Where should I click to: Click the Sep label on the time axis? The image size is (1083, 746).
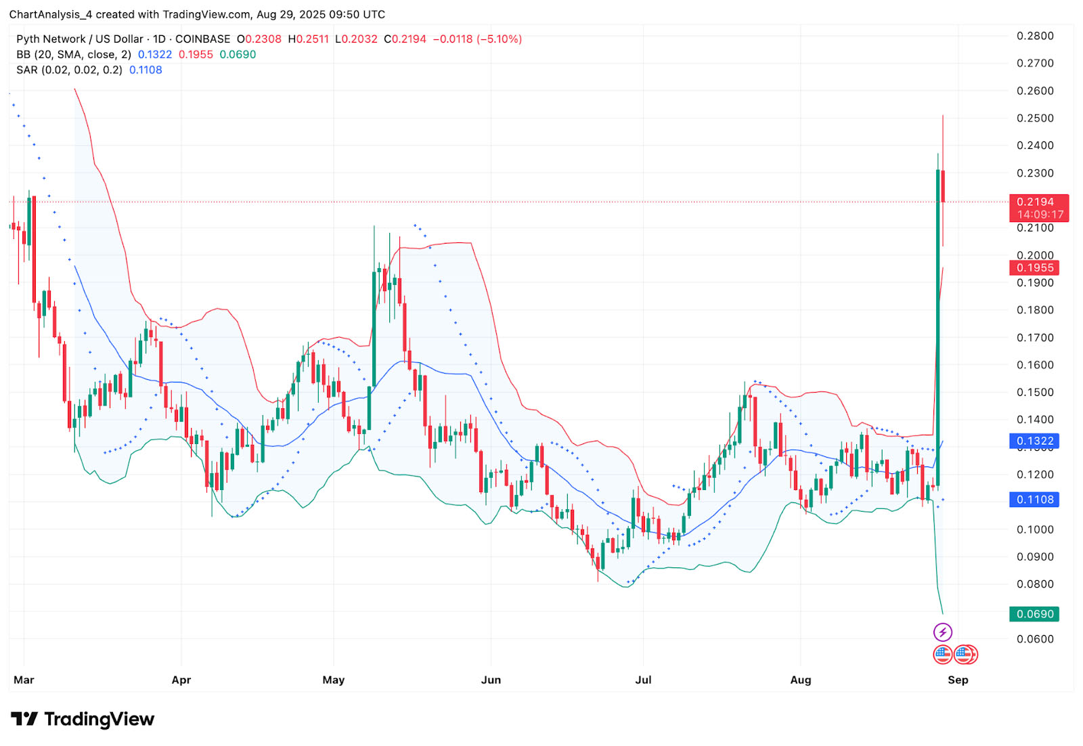(958, 680)
